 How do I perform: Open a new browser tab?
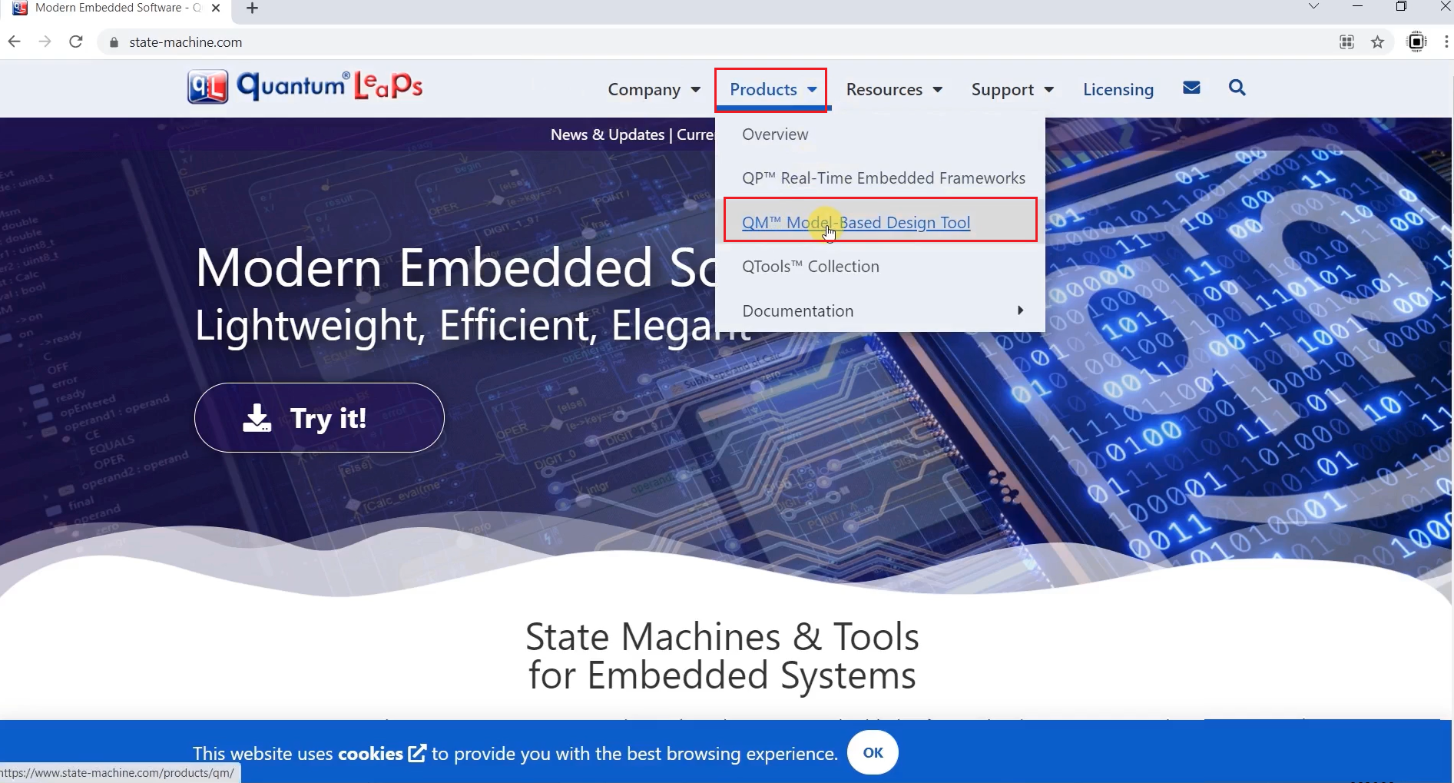pos(252,8)
